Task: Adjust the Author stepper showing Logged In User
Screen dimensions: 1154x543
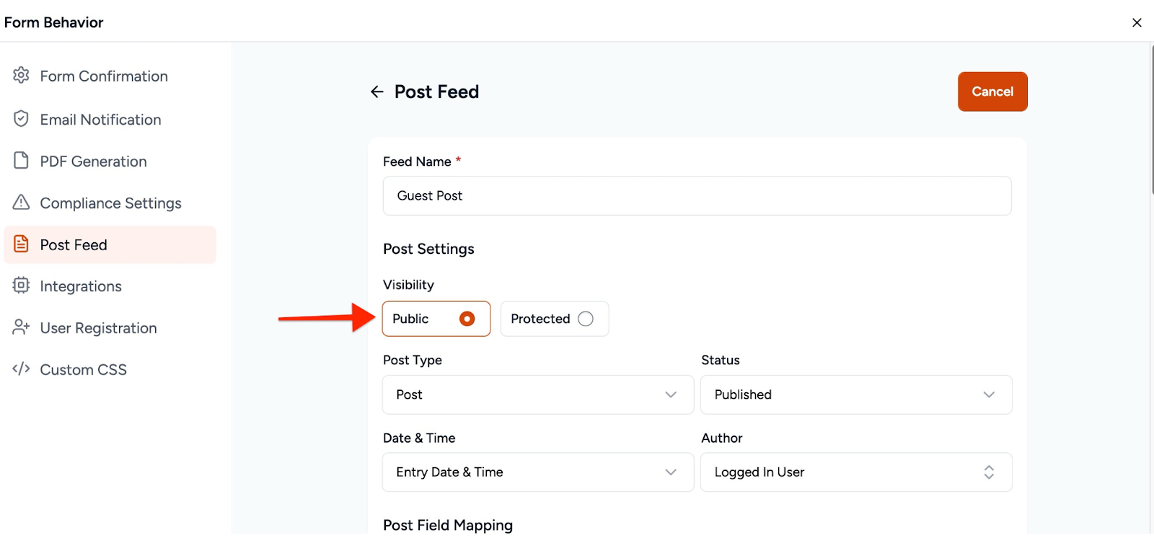Action: (989, 472)
